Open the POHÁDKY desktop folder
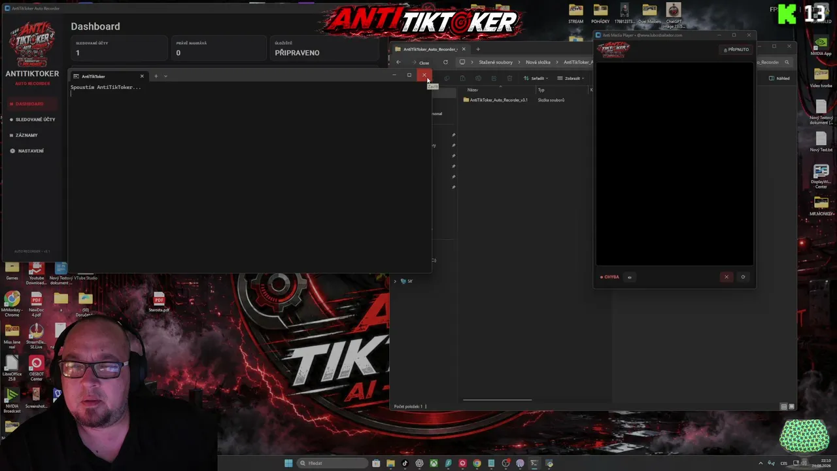This screenshot has height=471, width=837. click(x=600, y=13)
